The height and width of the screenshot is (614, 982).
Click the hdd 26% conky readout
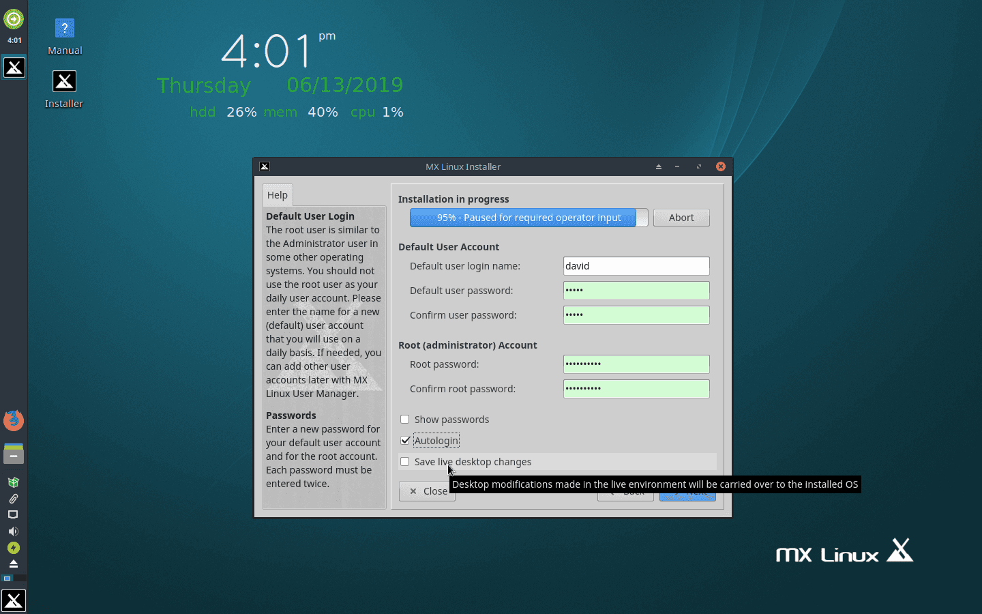[x=223, y=112]
